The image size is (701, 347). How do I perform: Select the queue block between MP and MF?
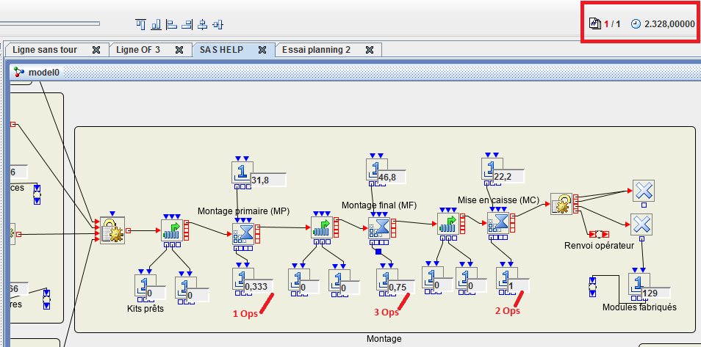pos(322,227)
